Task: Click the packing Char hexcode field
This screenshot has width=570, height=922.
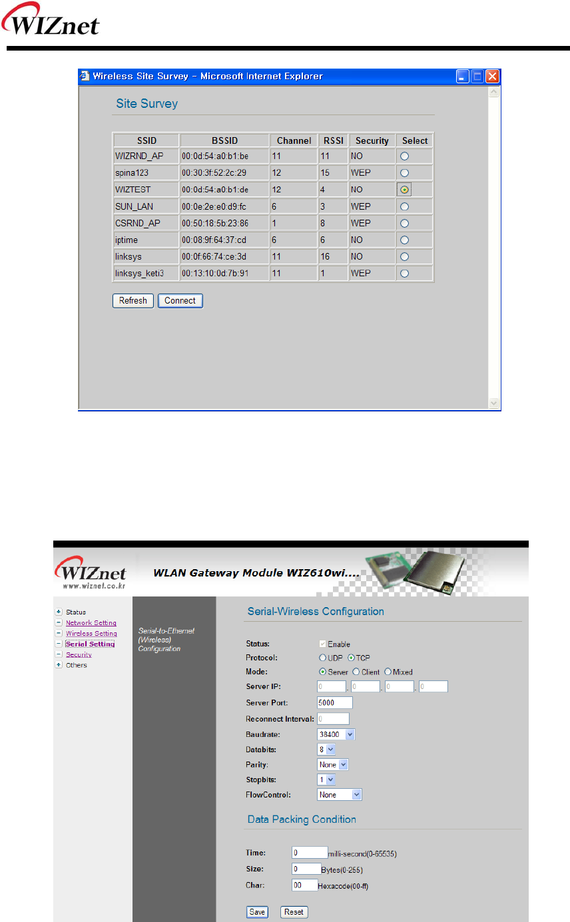Action: [x=304, y=885]
